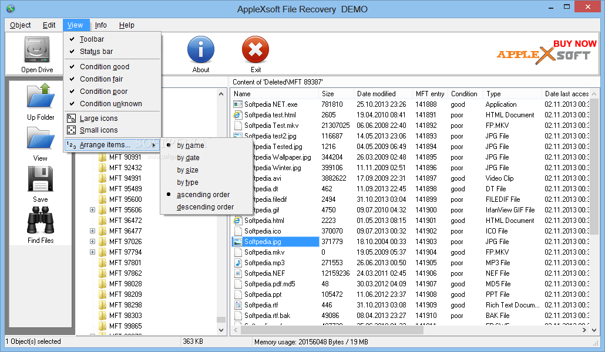Image resolution: width=605 pixels, height=352 pixels.
Task: Select the Softpedia.mkv file row
Action: (x=411, y=252)
